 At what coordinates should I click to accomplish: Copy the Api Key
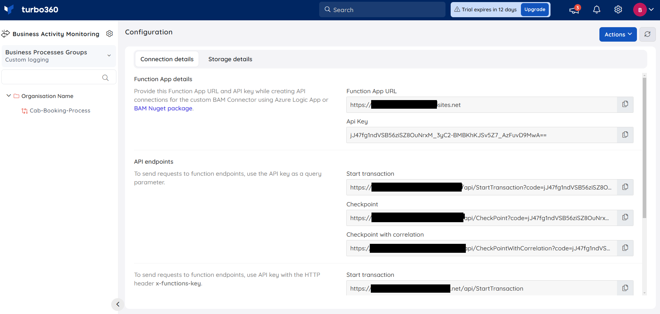[x=625, y=135]
